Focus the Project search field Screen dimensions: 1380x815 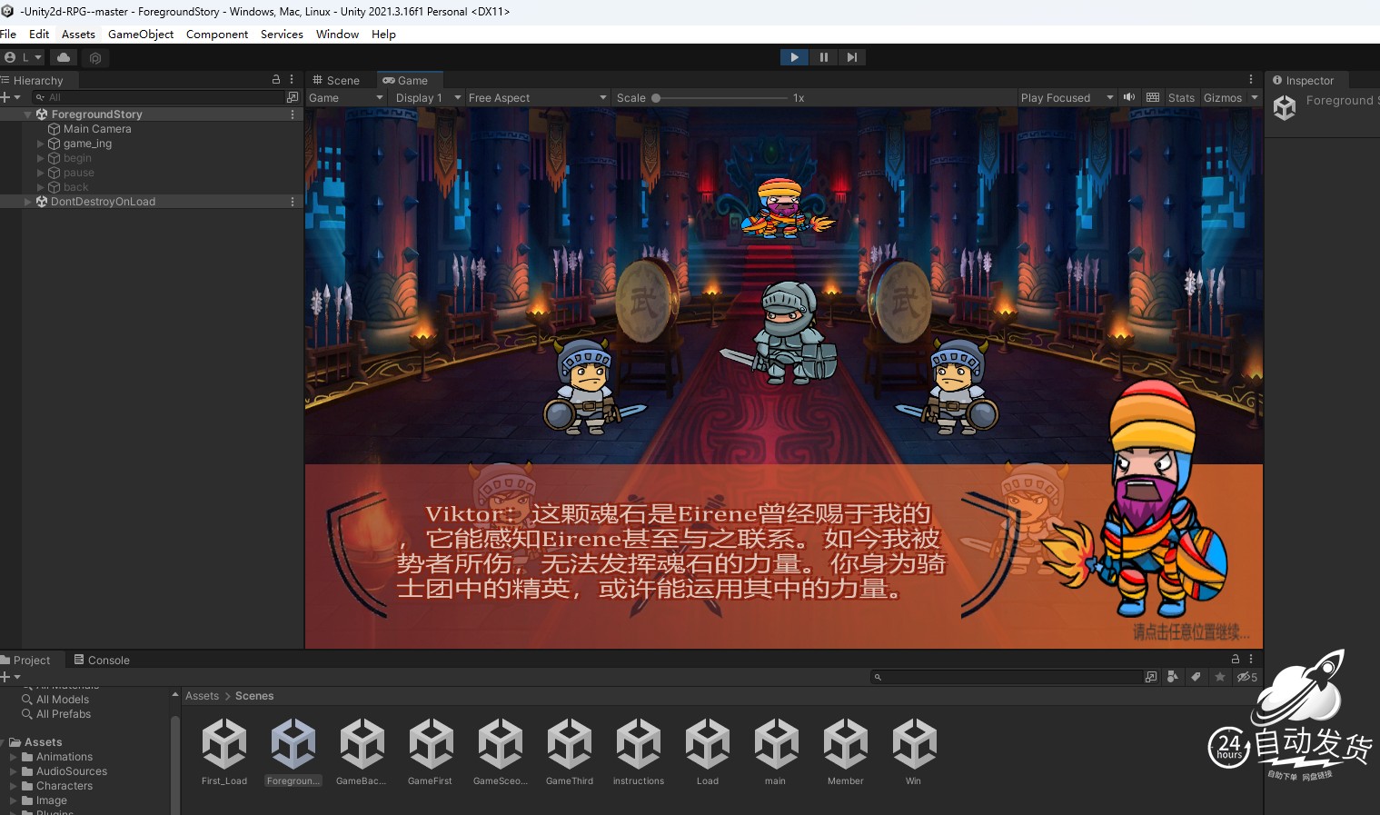click(x=1007, y=677)
